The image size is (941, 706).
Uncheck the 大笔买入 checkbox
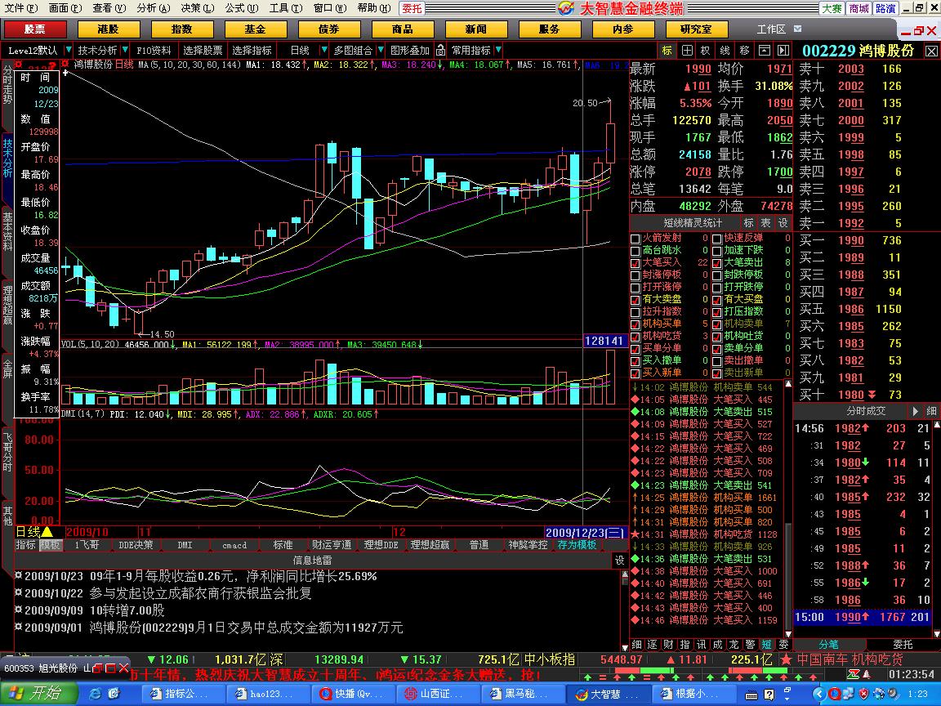click(x=635, y=263)
